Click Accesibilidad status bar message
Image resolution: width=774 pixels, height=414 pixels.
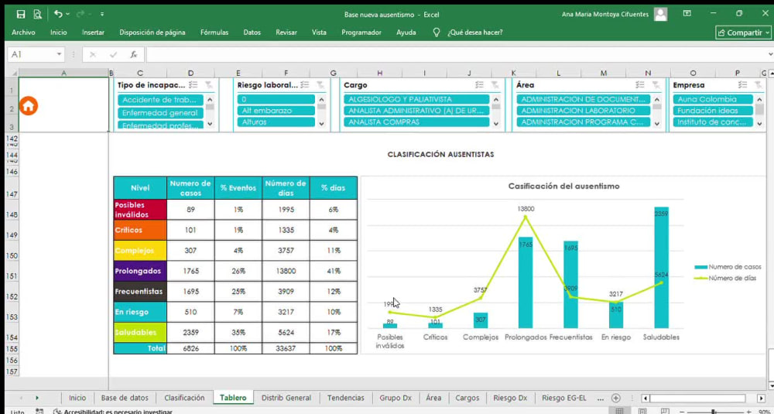pyautogui.click(x=112, y=411)
